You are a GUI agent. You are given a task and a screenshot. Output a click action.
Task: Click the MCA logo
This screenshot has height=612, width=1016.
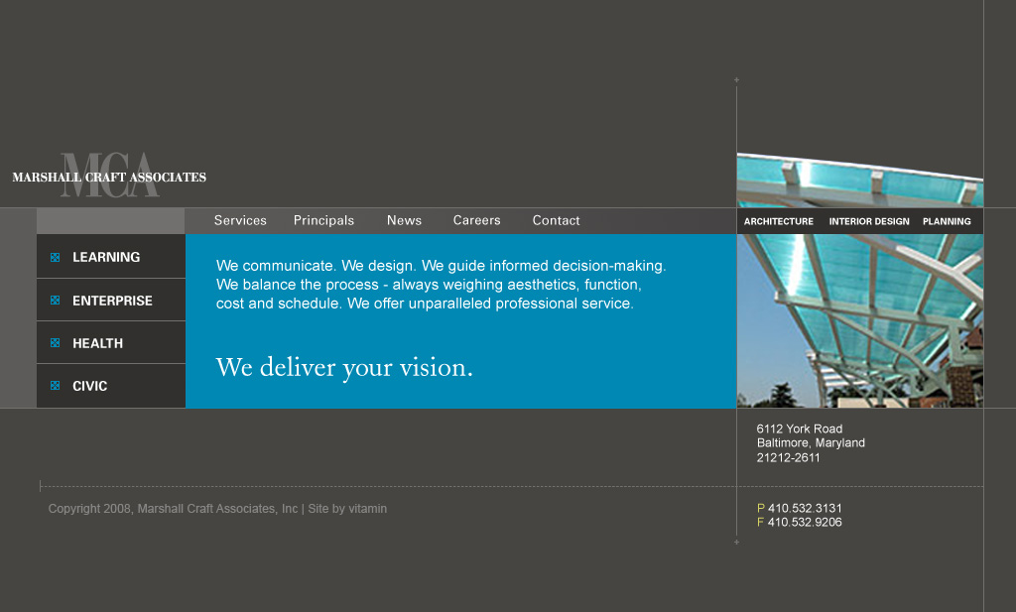(109, 176)
